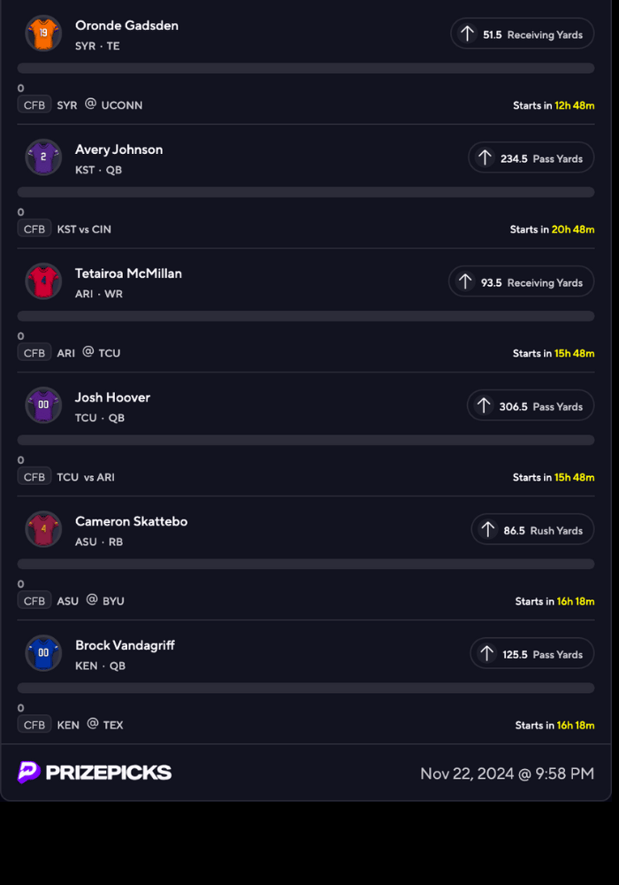The width and height of the screenshot is (619, 885).
Task: Open the Brock Vandagriff player name
Action: (x=125, y=645)
